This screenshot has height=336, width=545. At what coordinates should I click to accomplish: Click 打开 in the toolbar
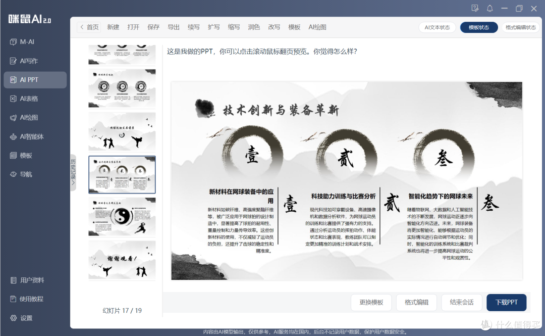pos(133,27)
